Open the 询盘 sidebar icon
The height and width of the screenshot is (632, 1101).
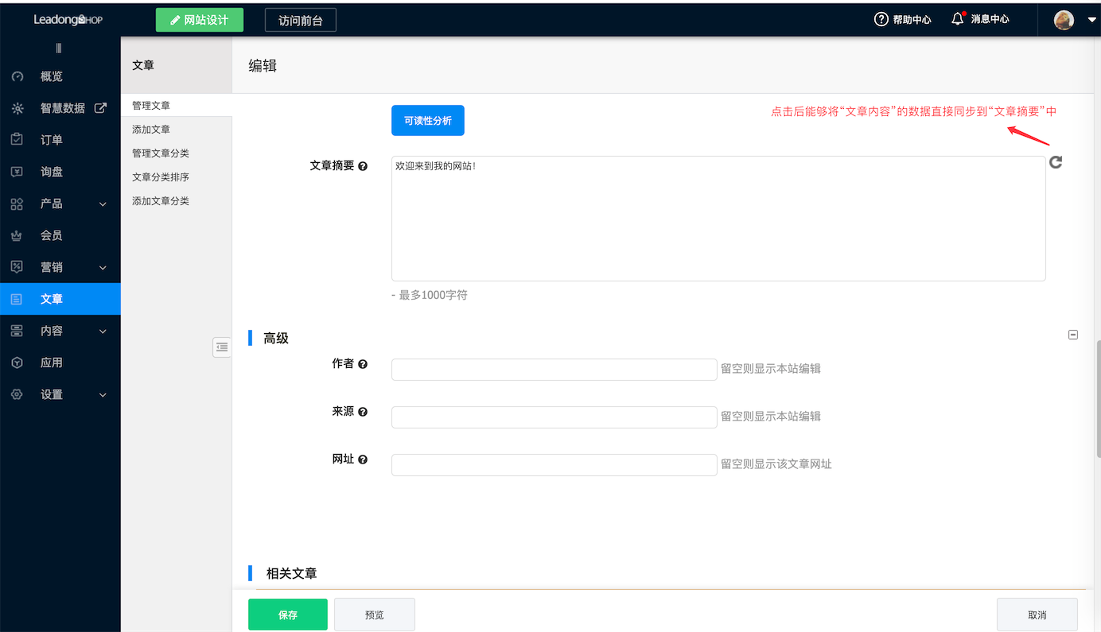(x=18, y=171)
